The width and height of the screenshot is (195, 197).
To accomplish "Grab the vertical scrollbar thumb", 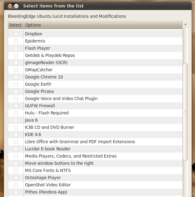I will point(185,112).
